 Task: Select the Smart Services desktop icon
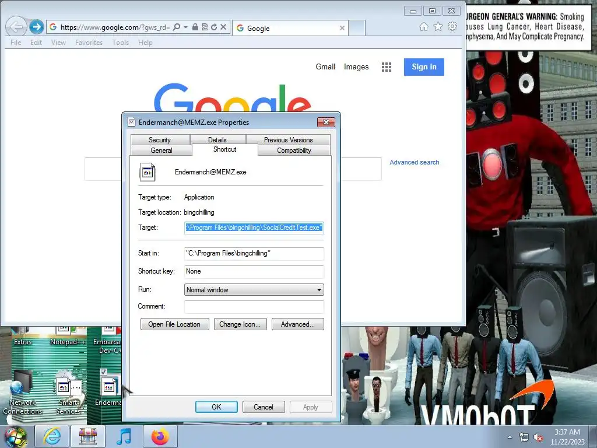68,393
